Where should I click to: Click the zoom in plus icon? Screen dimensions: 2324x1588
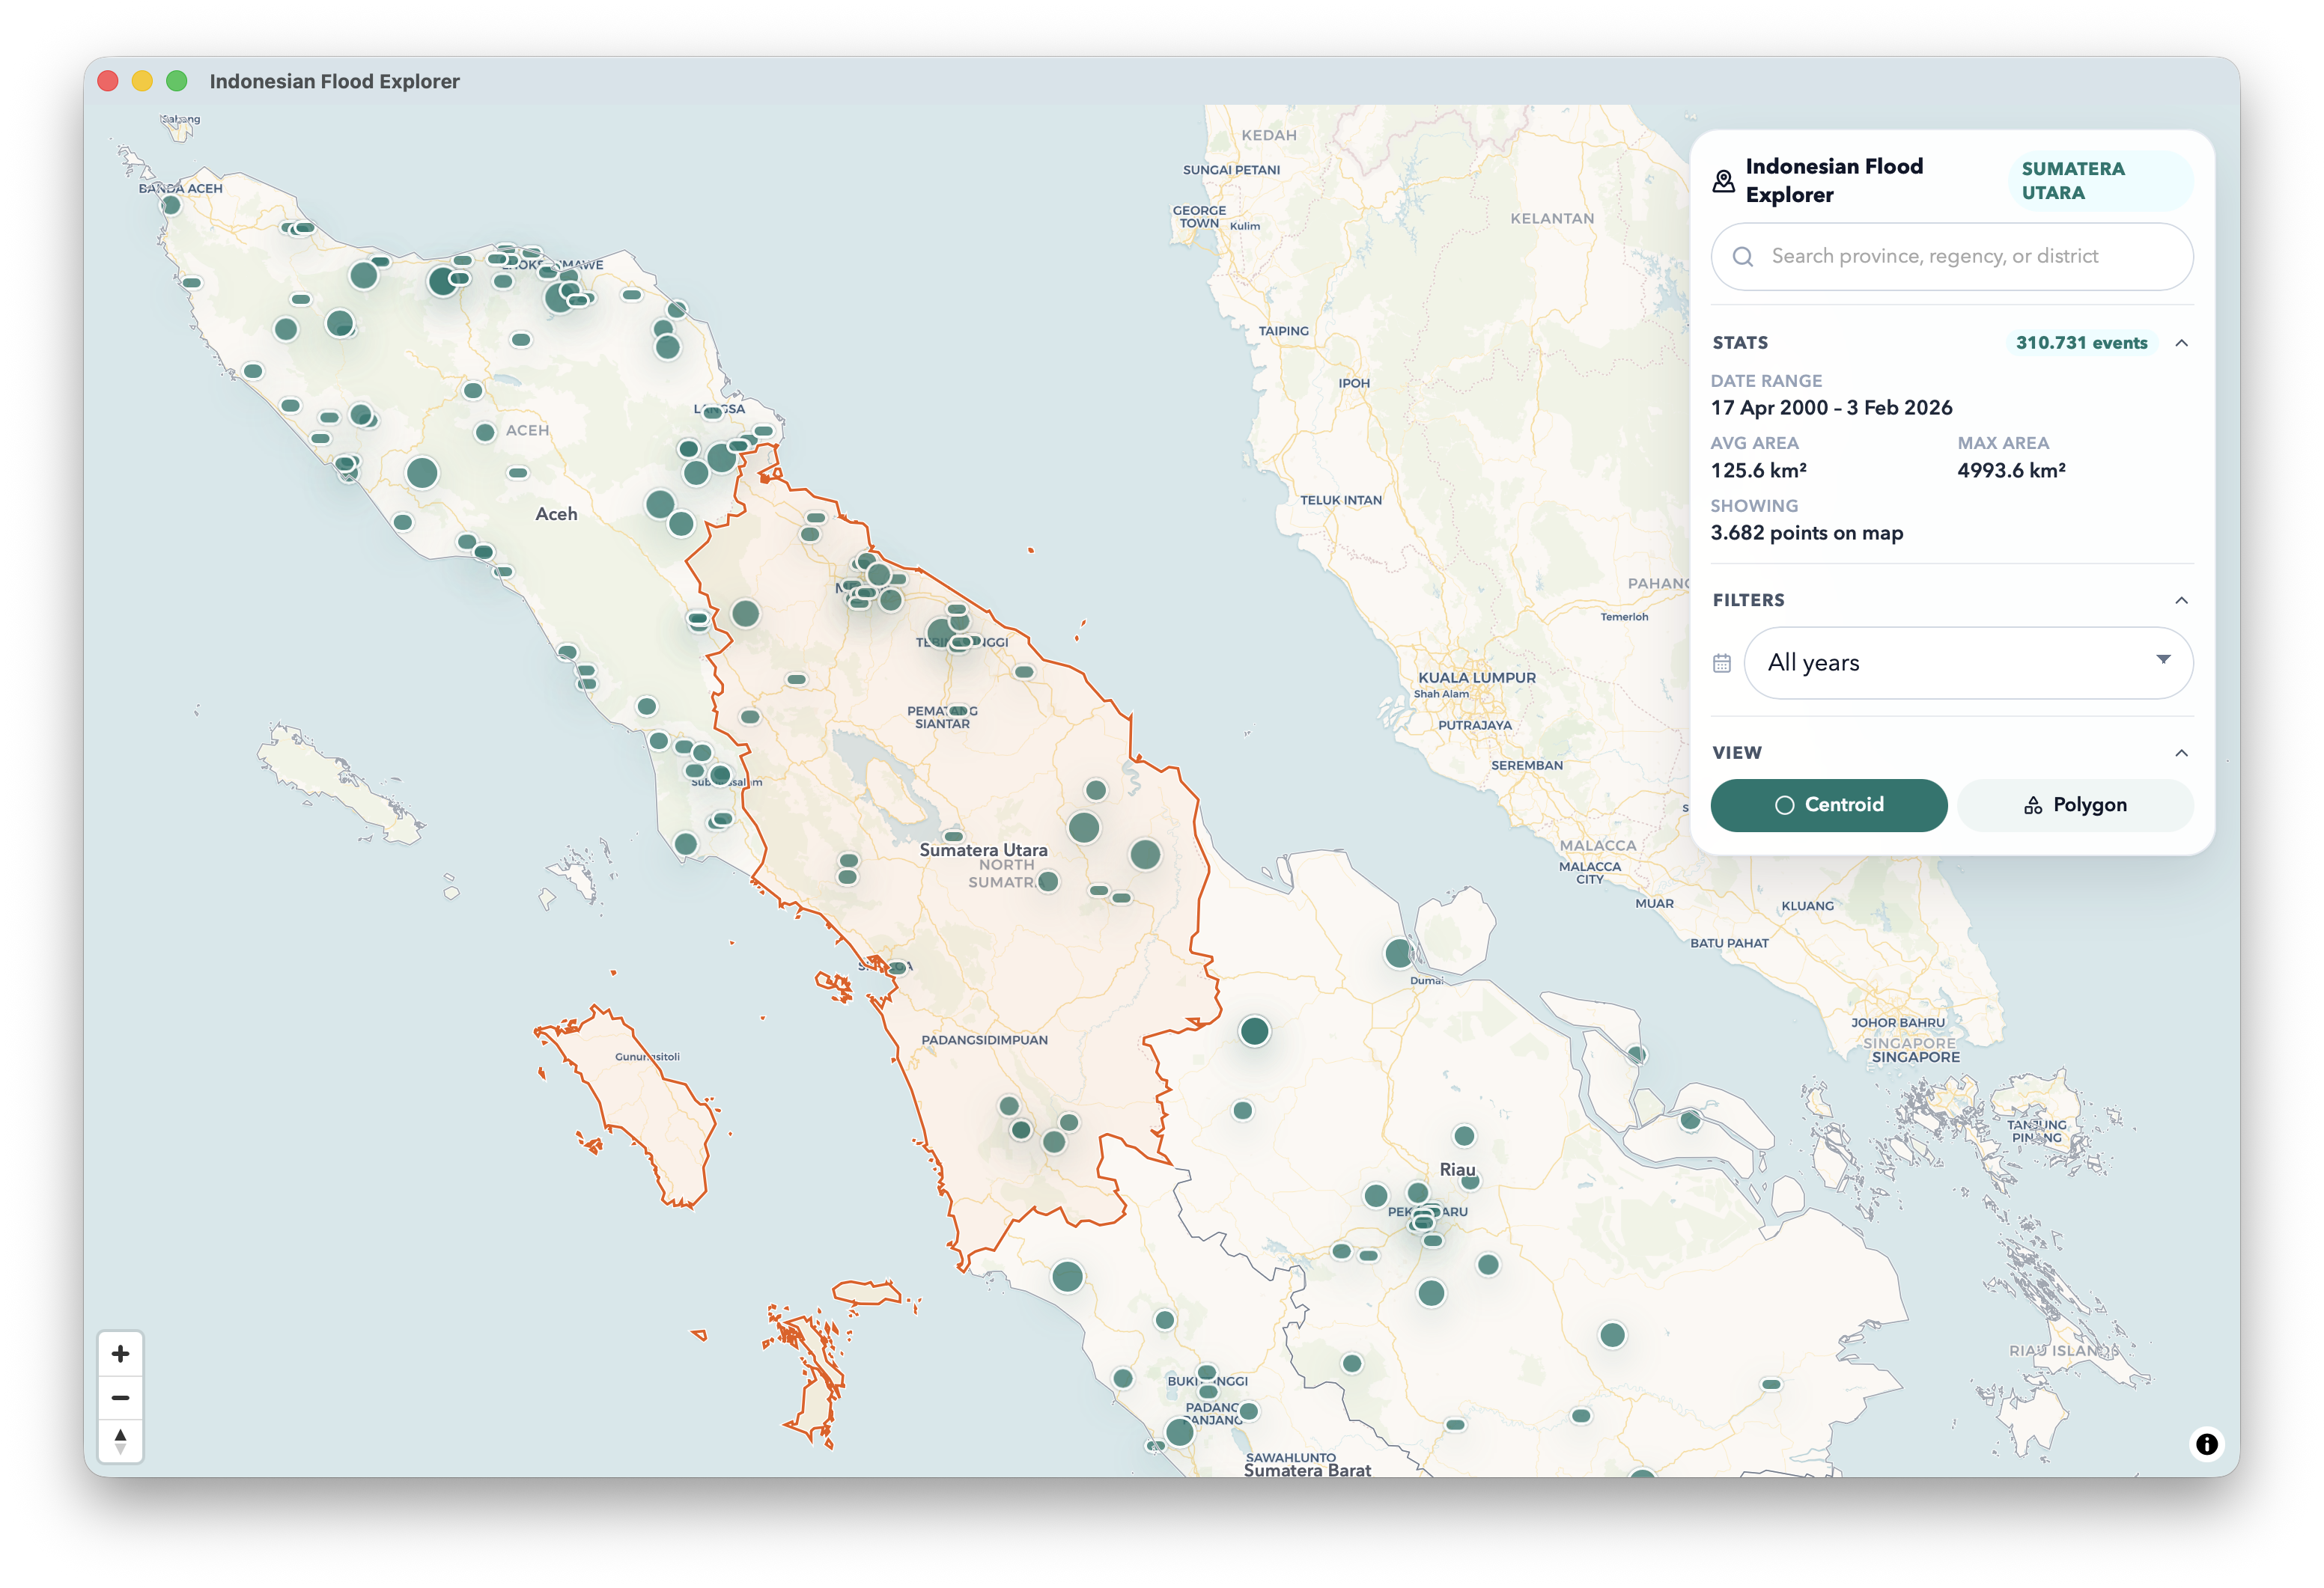pyautogui.click(x=121, y=1353)
